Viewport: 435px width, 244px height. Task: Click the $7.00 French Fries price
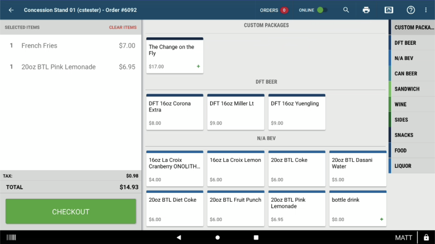click(127, 46)
